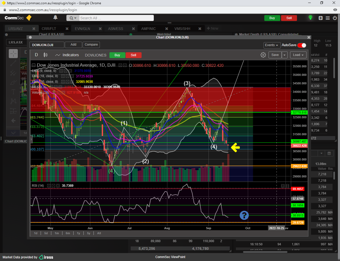Image resolution: width=340 pixels, height=261 pixels.
Task: Switch to the EVN/GLN tab
Action: point(82,29)
